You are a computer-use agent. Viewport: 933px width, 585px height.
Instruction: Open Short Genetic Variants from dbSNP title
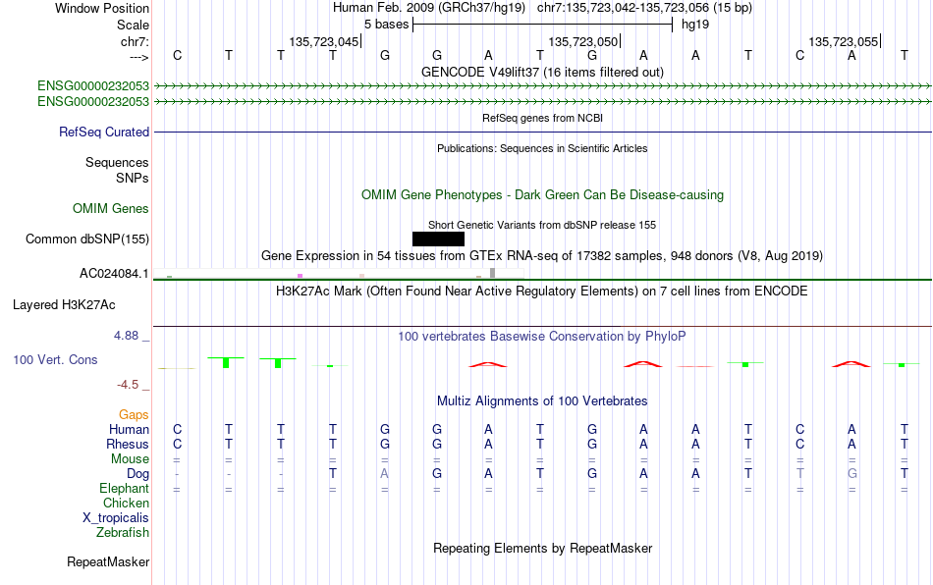point(542,225)
